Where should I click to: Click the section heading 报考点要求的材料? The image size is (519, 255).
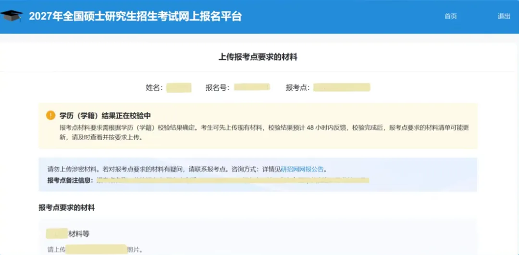67,208
